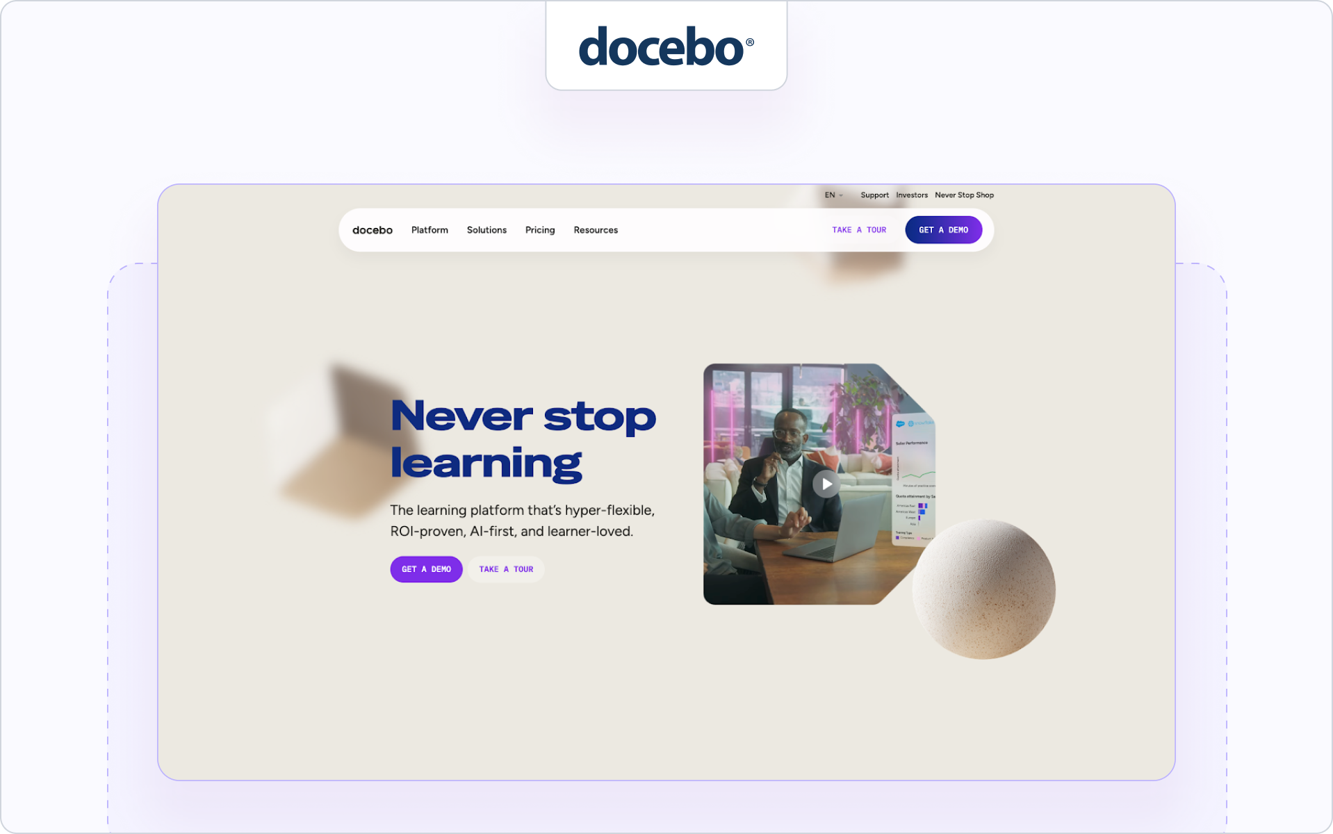Go to the Investors page link
This screenshot has height=834, width=1333.
(912, 195)
